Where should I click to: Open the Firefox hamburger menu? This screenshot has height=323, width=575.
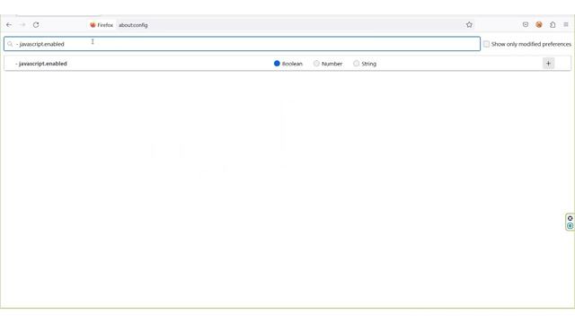[566, 24]
